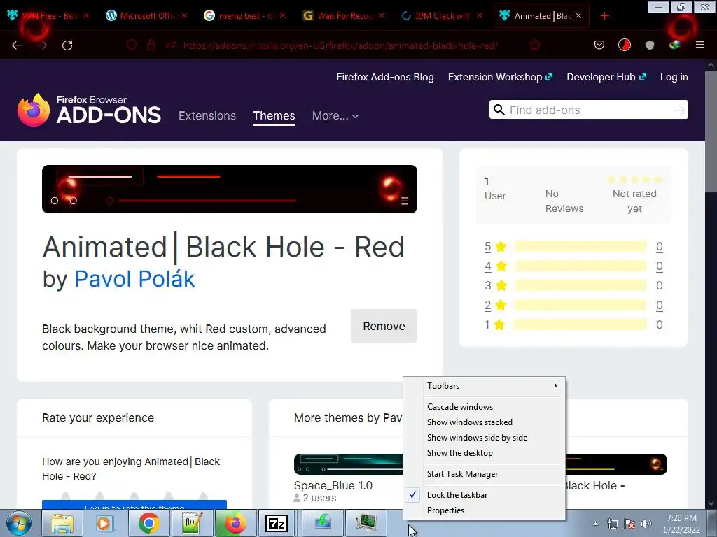The height and width of the screenshot is (537, 717).
Task: Select Show the desktop
Action: [485, 453]
